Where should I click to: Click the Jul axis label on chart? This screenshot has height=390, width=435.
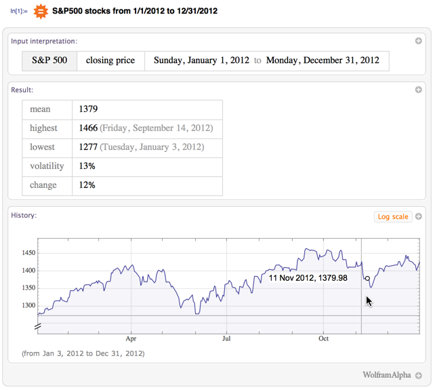pyautogui.click(x=226, y=338)
